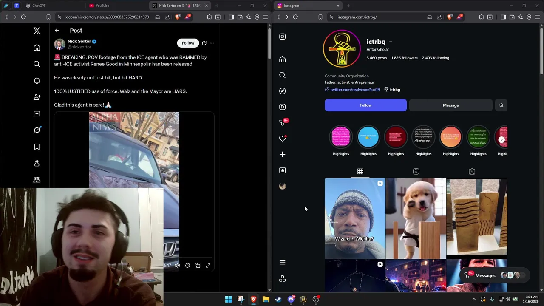This screenshot has height=306, width=544.
Task: Open Instagram dashboard chart icon
Action: 283,170
